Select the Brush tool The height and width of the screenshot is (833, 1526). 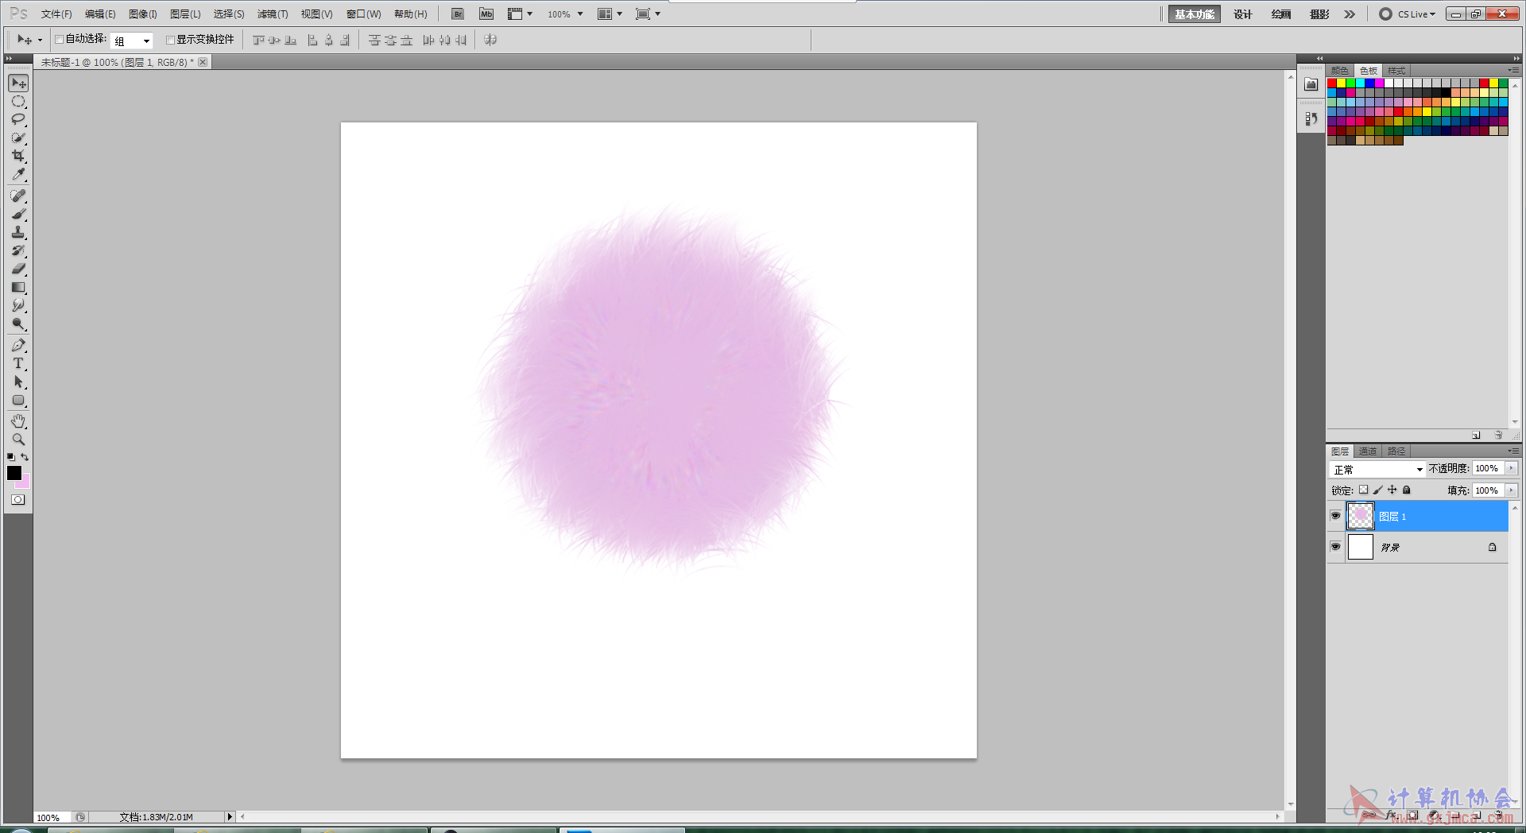pyautogui.click(x=18, y=214)
